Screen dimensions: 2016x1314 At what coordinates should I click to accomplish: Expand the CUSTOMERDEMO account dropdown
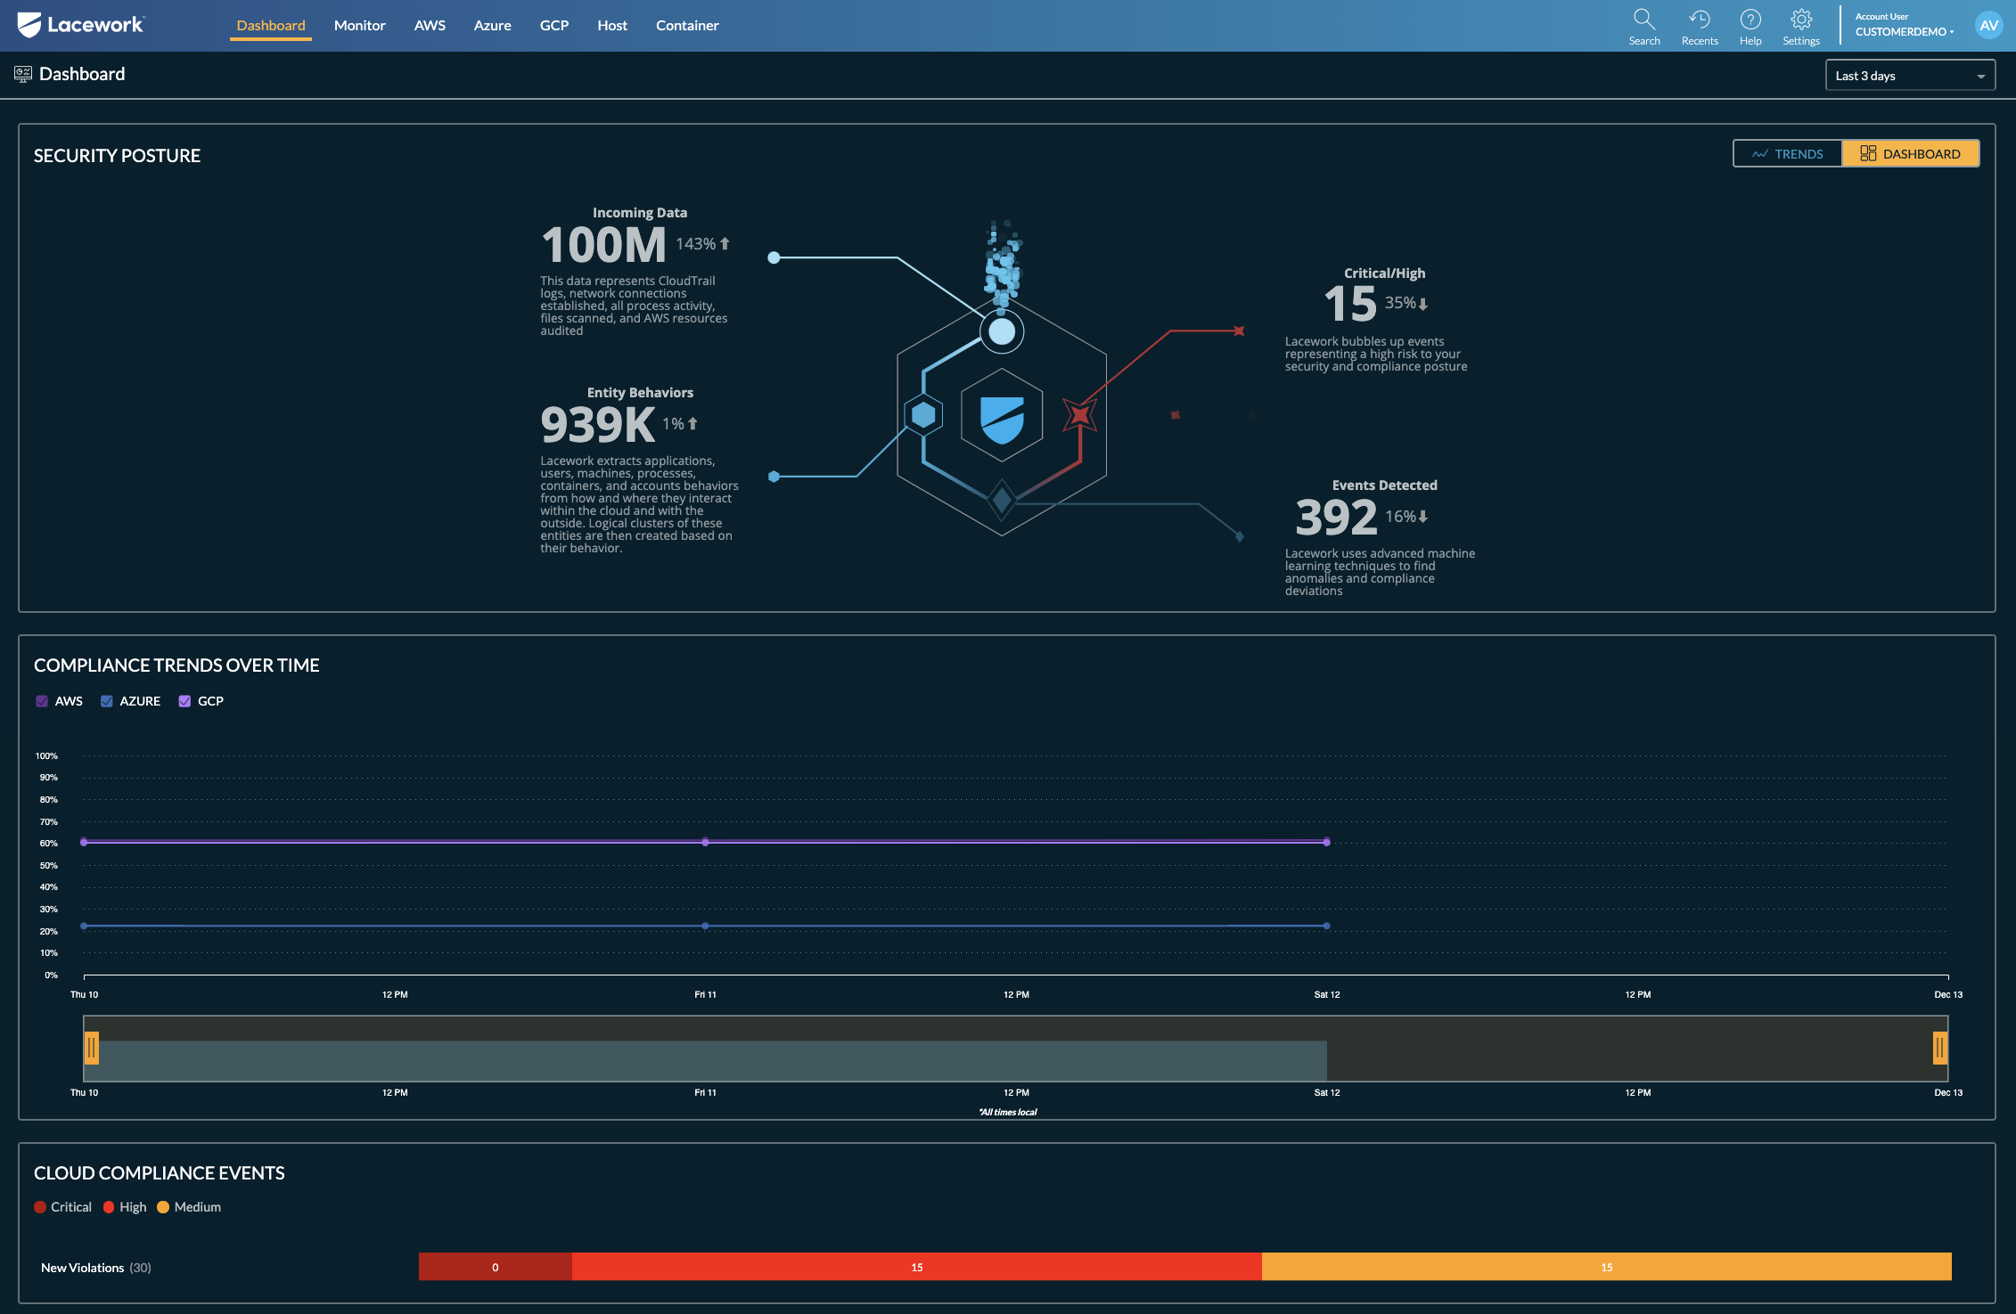click(1905, 31)
